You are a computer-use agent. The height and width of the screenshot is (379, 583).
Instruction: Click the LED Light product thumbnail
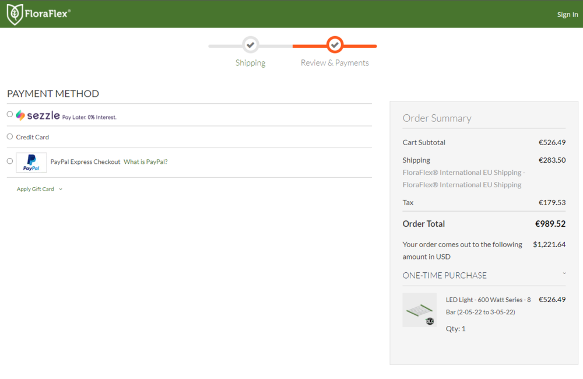coord(419,310)
